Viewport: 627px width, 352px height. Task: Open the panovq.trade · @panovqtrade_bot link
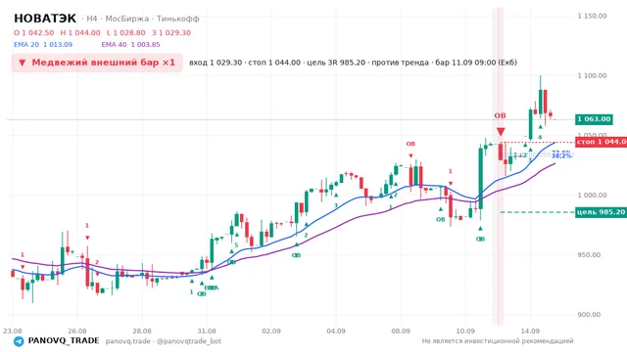coord(164,341)
